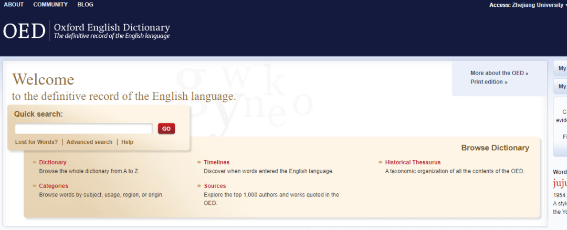Focus the Quick search input field
Screen dimensions: 567x230
coord(84,129)
